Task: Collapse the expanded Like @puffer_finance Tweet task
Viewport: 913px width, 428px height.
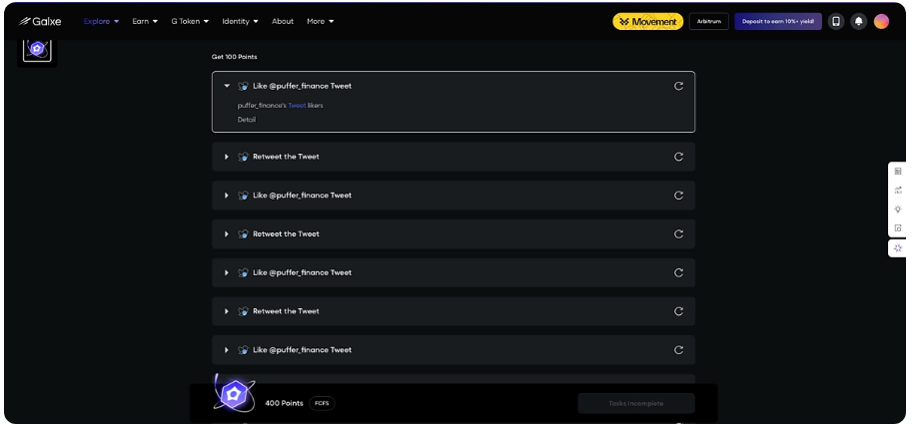Action: pos(227,86)
